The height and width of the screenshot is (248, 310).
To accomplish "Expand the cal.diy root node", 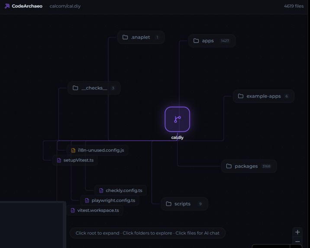I will click(178, 119).
